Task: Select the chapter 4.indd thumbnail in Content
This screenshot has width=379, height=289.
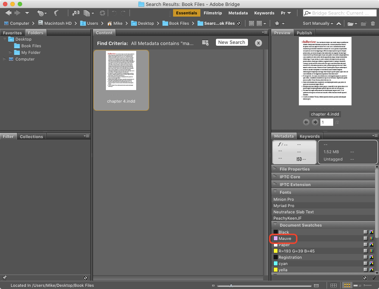Action: point(121,80)
